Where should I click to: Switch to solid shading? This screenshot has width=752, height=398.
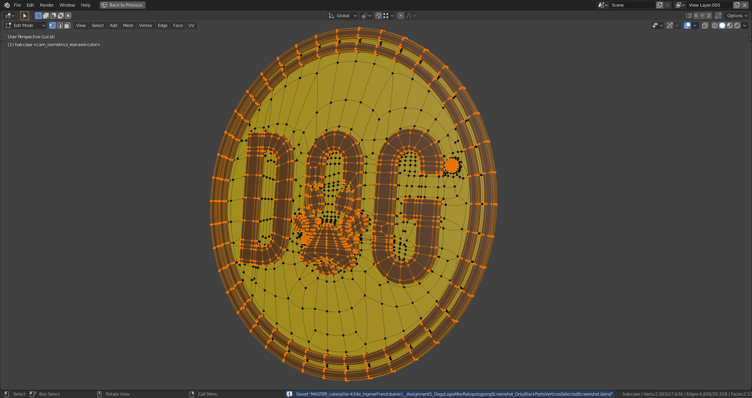pos(722,25)
